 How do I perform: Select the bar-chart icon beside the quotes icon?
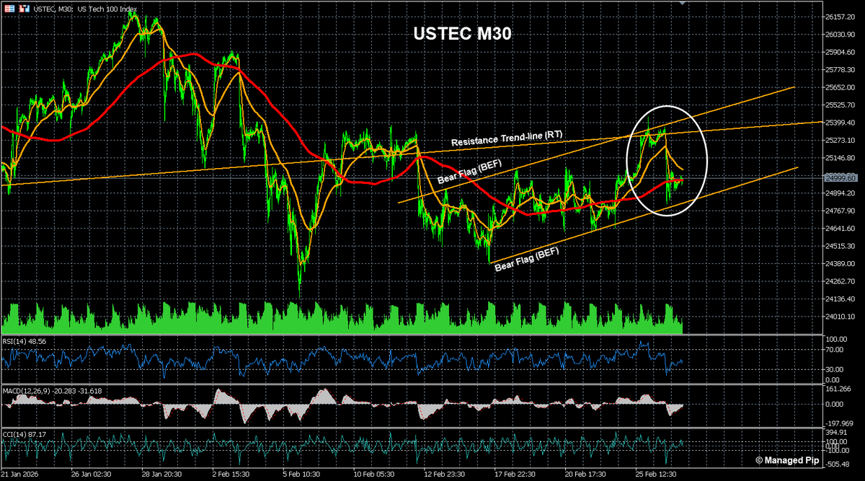[23, 8]
